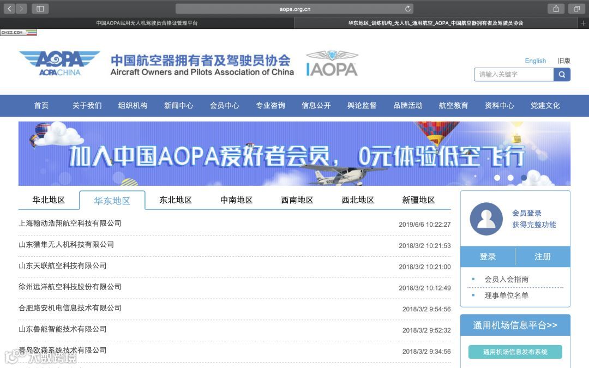Open 山东鲁能智能技术有限公司 entry

coord(62,329)
